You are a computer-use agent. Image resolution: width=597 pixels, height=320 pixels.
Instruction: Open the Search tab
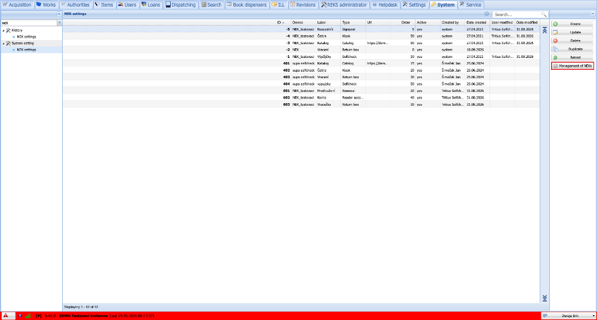(x=211, y=5)
